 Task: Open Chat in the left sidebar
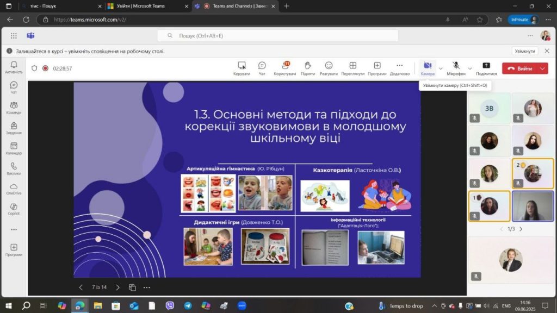pos(14,87)
